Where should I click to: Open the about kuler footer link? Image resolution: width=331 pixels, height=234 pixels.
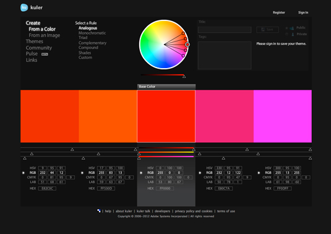coord(124,211)
